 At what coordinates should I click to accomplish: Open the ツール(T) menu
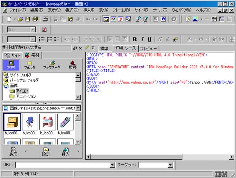[x=160, y=10]
